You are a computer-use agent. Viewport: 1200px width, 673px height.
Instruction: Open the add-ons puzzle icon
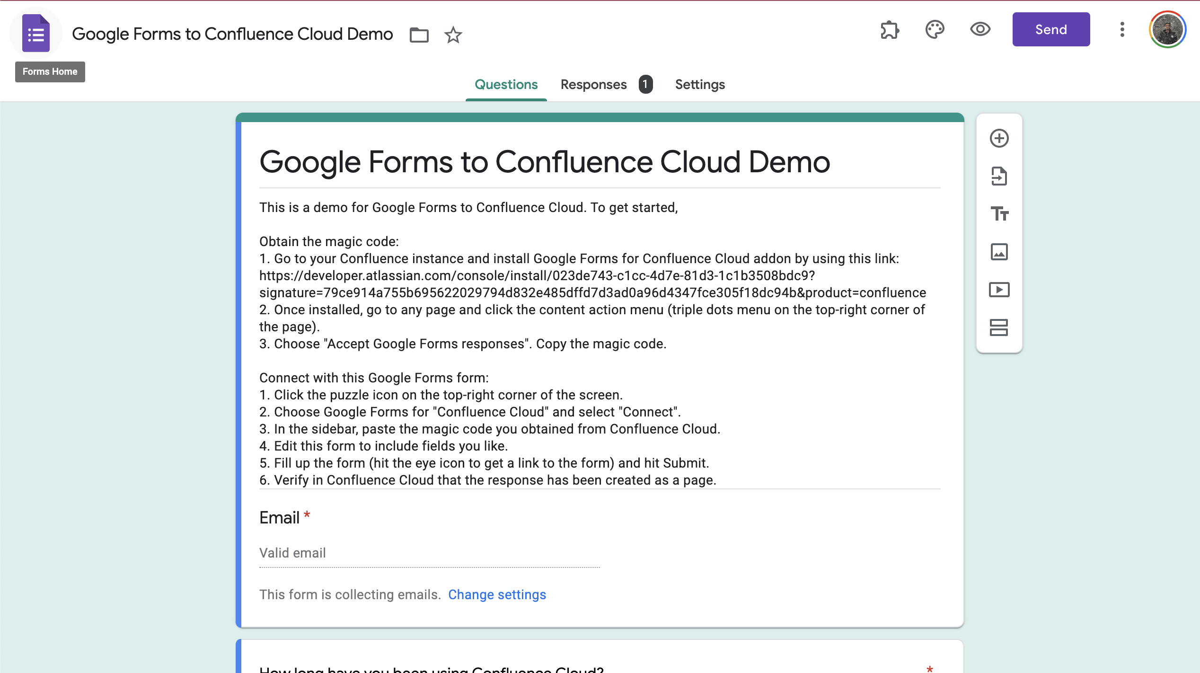(x=890, y=30)
